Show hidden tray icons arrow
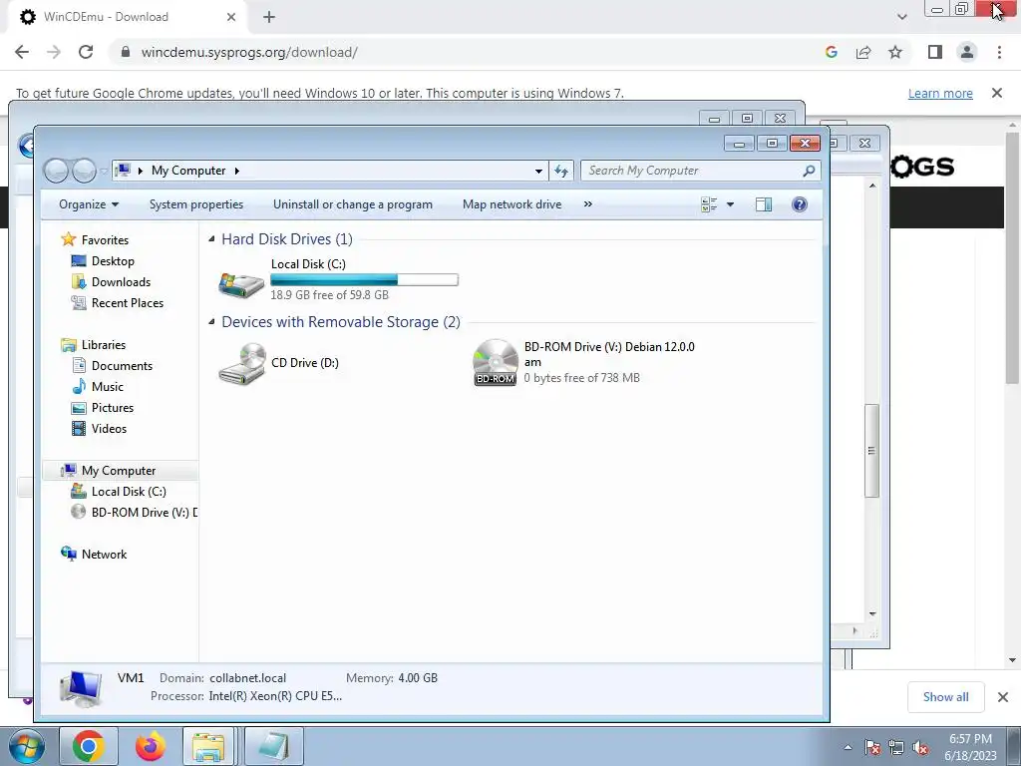This screenshot has width=1021, height=766. 848,747
